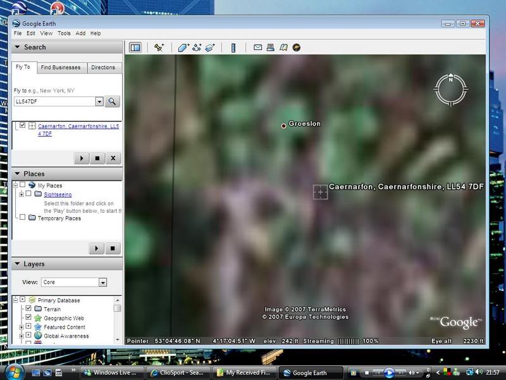Open the Edit menu
Image resolution: width=506 pixels, height=380 pixels.
(31, 34)
